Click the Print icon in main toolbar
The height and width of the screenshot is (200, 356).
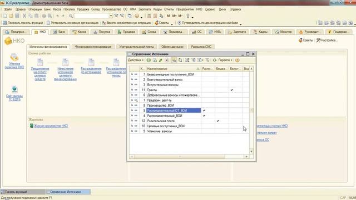tap(44, 16)
